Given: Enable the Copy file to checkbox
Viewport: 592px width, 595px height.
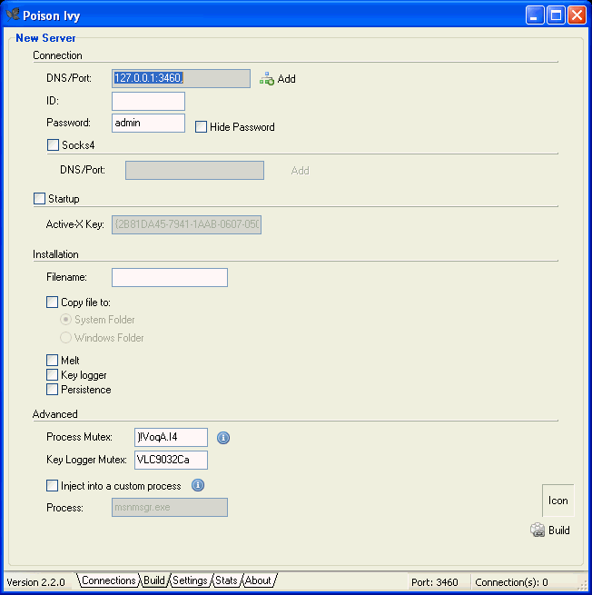Looking at the screenshot, I should coord(53,302).
